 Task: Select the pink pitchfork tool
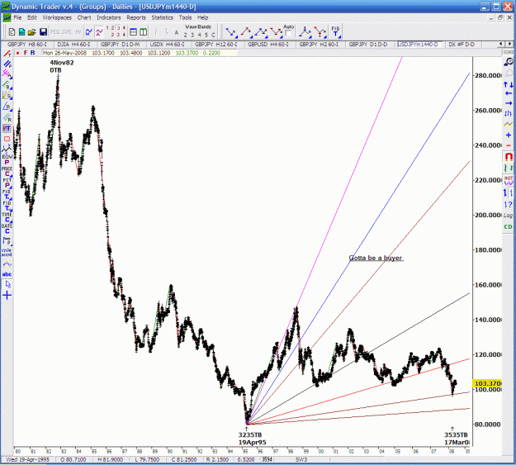[7, 74]
